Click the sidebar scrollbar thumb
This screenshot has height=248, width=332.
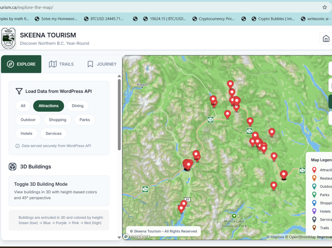(119, 115)
